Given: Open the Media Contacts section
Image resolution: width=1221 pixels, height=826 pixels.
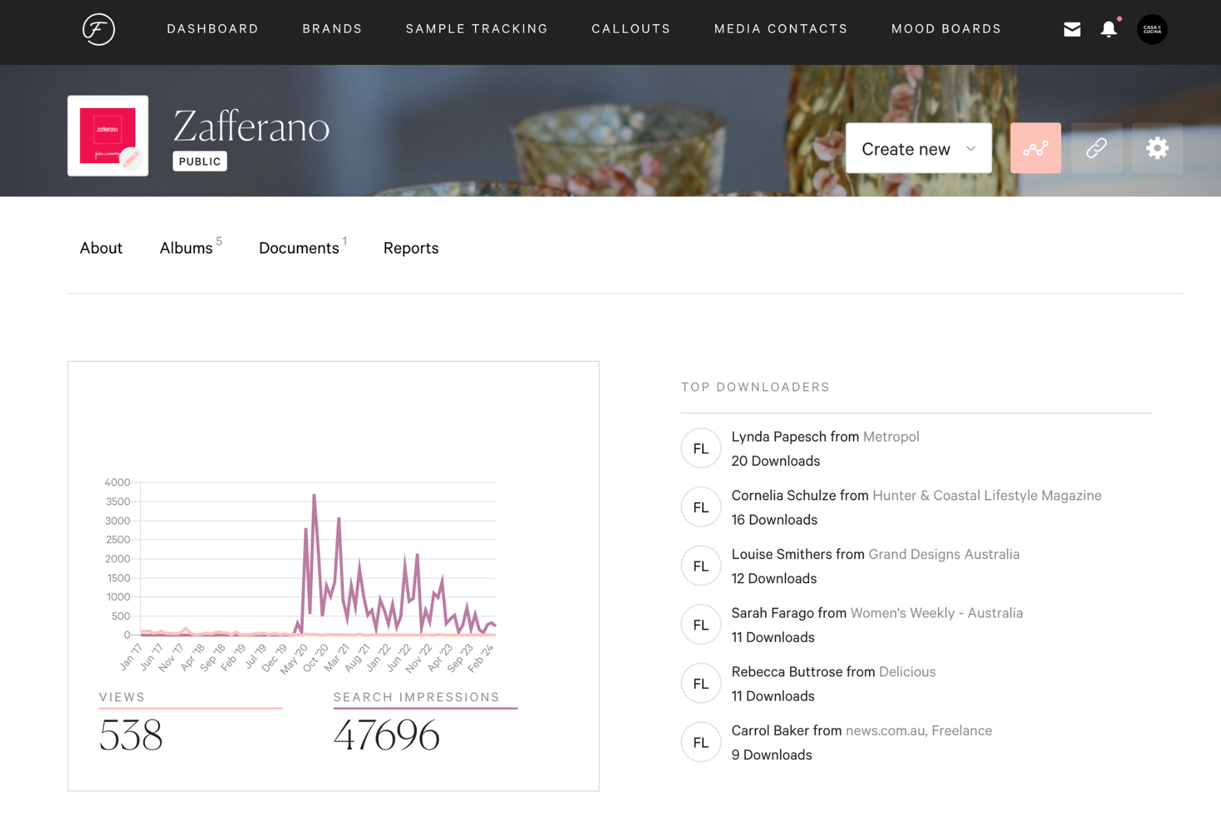Looking at the screenshot, I should [781, 29].
